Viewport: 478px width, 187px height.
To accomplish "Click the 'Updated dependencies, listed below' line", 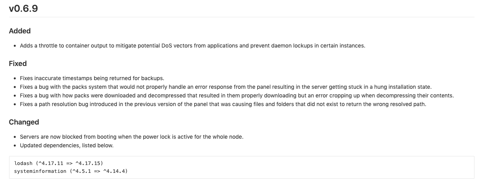I will pos(67,145).
